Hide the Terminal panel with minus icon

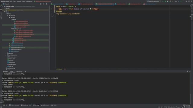190,71
